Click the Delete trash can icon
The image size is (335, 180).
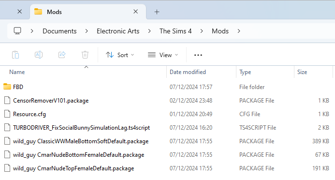pyautogui.click(x=85, y=55)
